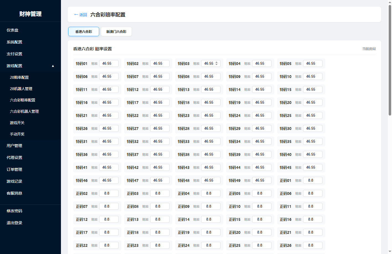Image resolution: width=392 pixels, height=254 pixels.
Task: Open 六合彩赔率配置 submenu item
Action: tap(30, 100)
